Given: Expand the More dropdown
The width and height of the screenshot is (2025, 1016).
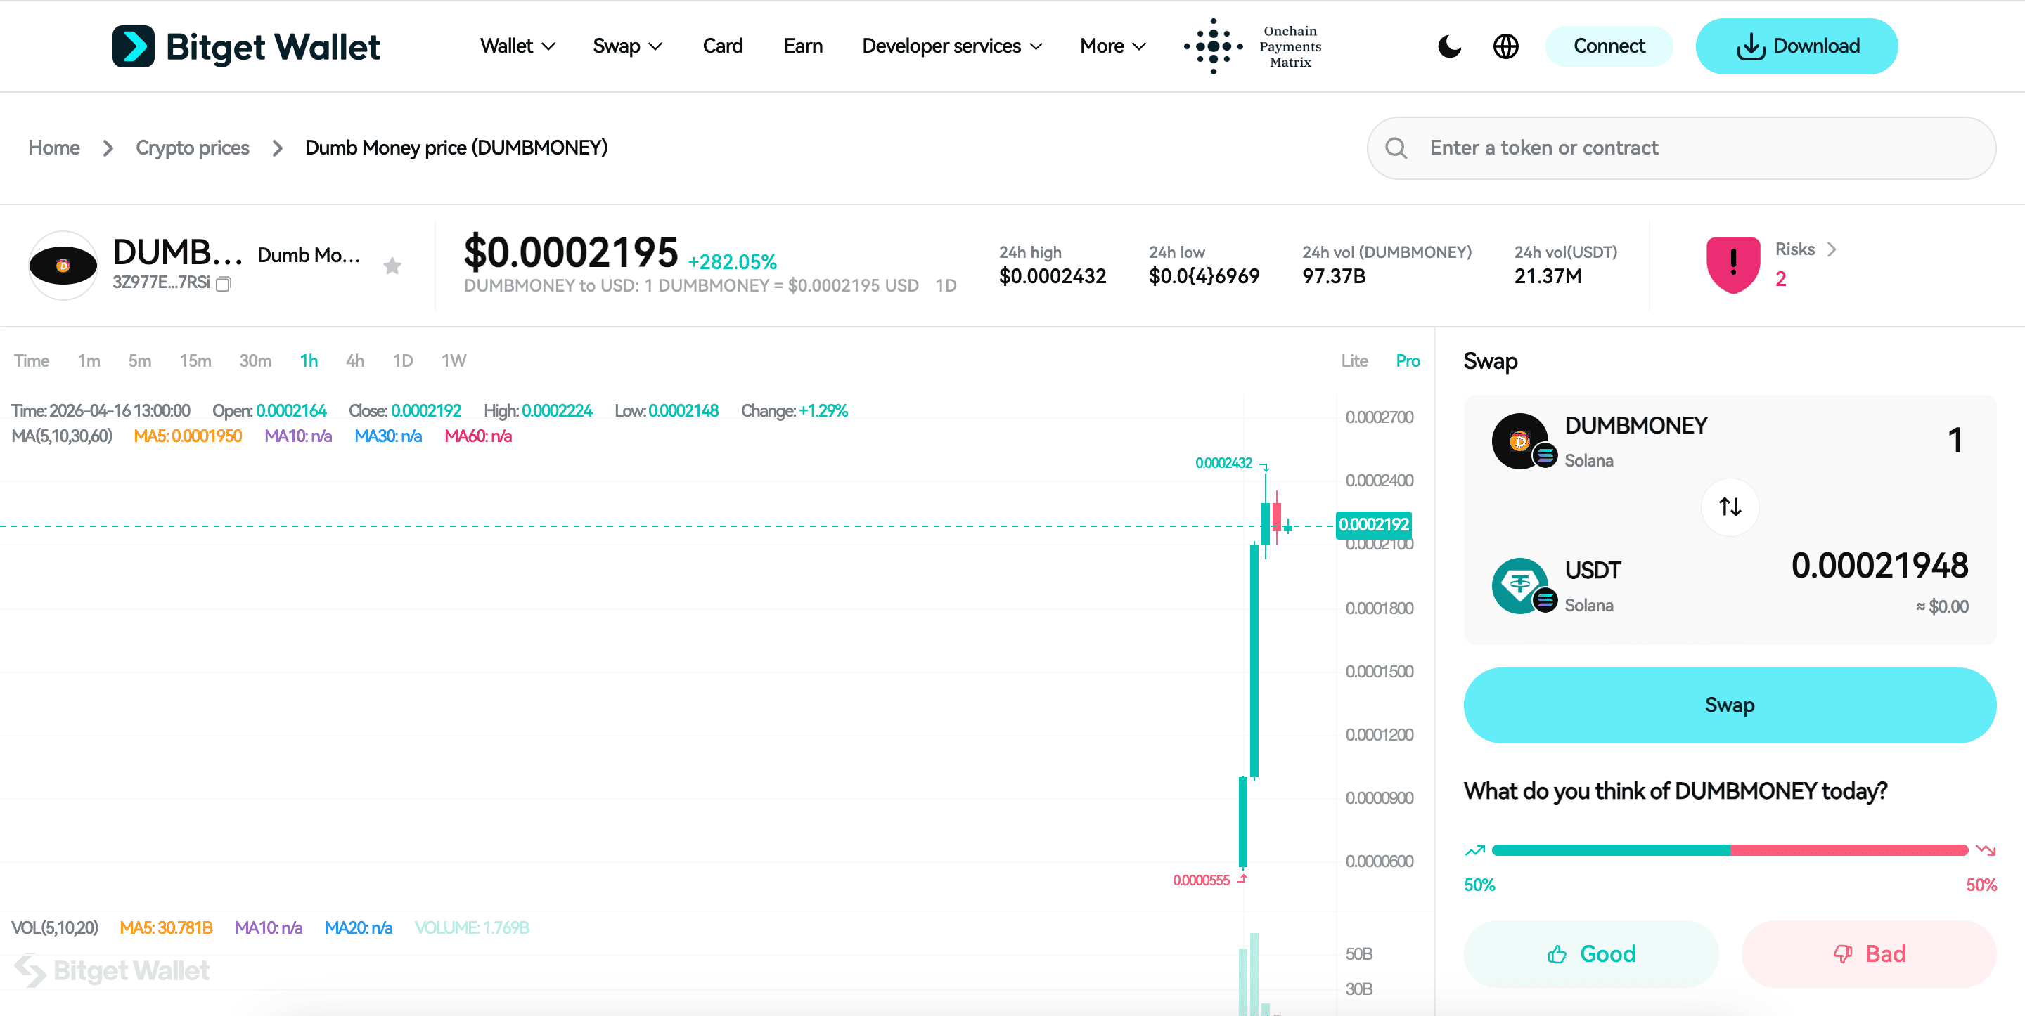Looking at the screenshot, I should (x=1112, y=46).
